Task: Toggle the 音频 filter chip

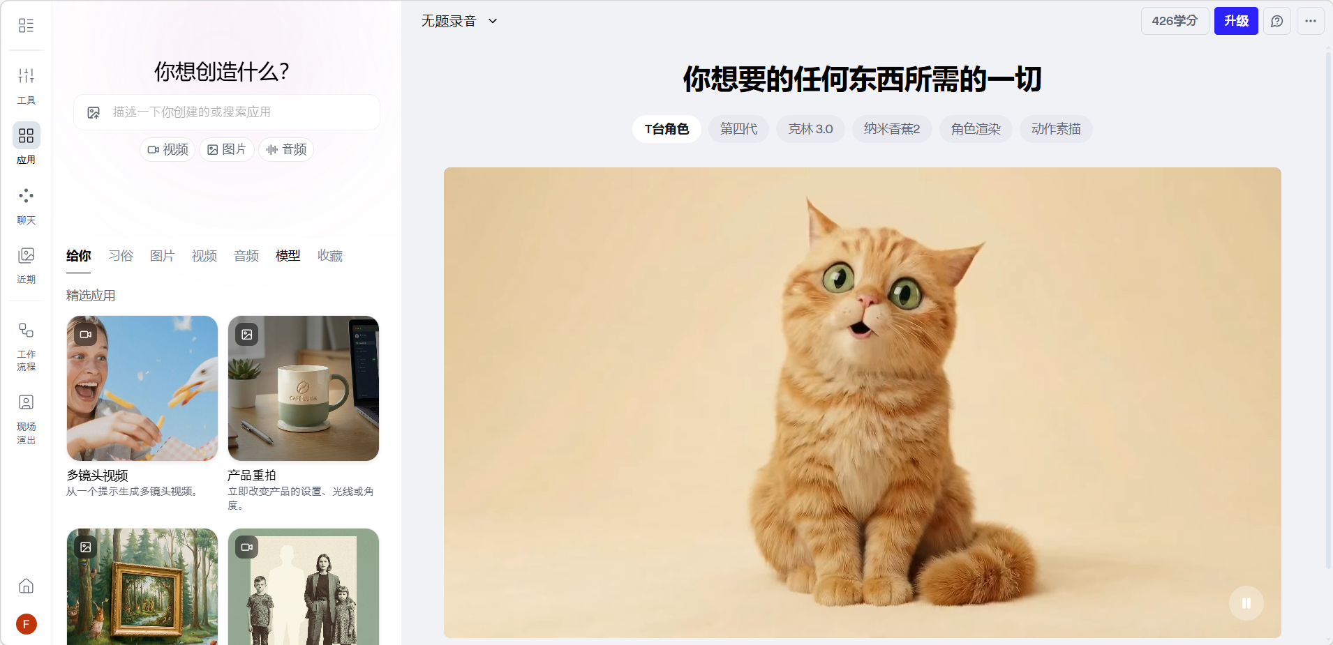Action: point(286,149)
